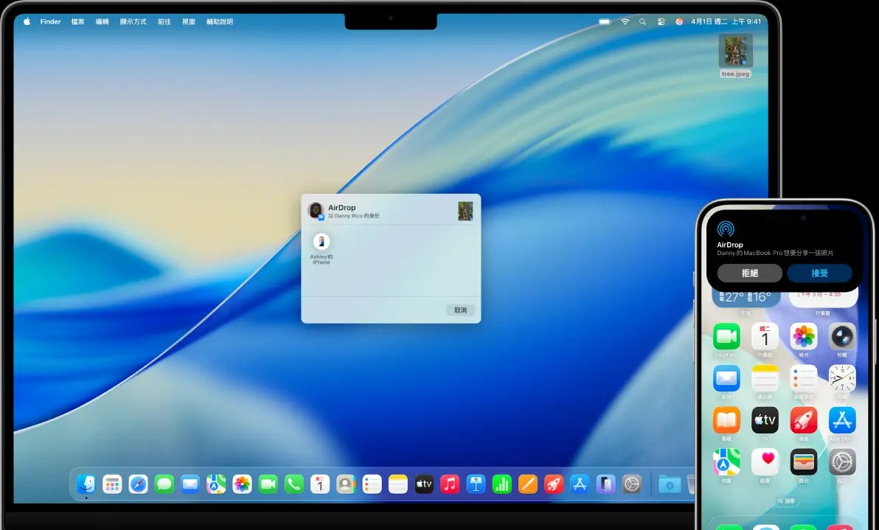Open the Clock app on the iPhone
The width and height of the screenshot is (879, 530).
pos(842,379)
